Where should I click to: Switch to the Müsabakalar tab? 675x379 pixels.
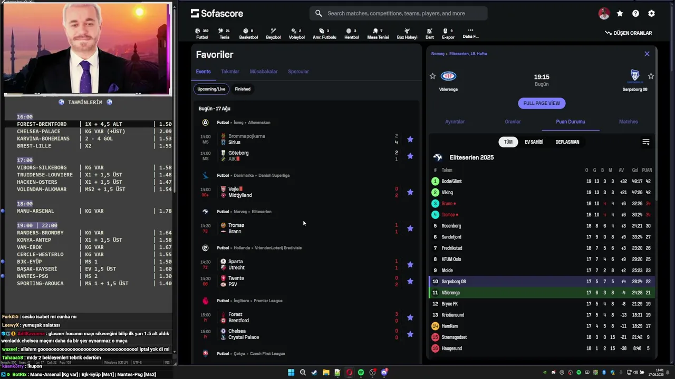coord(264,72)
